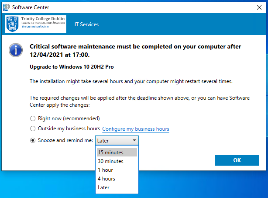
Task: Click the Trinity College Dublin logo
Action: [x=36, y=24]
